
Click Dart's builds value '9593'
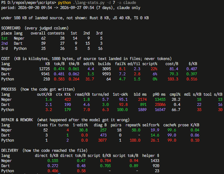106,74
